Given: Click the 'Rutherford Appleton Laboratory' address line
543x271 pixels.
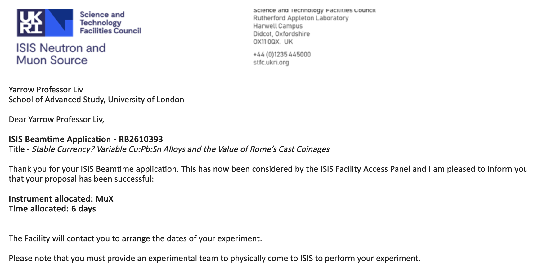Looking at the screenshot, I should pos(301,18).
